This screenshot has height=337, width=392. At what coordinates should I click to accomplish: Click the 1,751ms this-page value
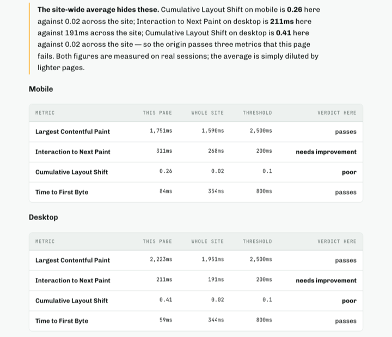pyautogui.click(x=161, y=131)
